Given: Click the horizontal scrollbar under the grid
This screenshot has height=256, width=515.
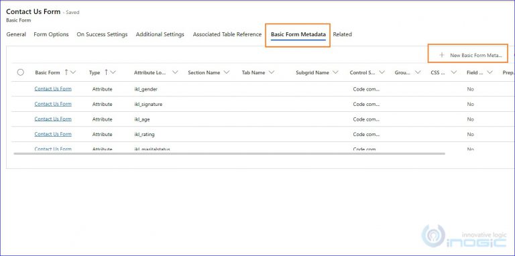Looking at the screenshot, I should tap(229, 153).
